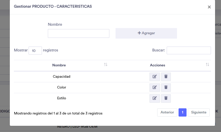
Task: Edit the Estilo characteristic
Action: [x=155, y=98]
